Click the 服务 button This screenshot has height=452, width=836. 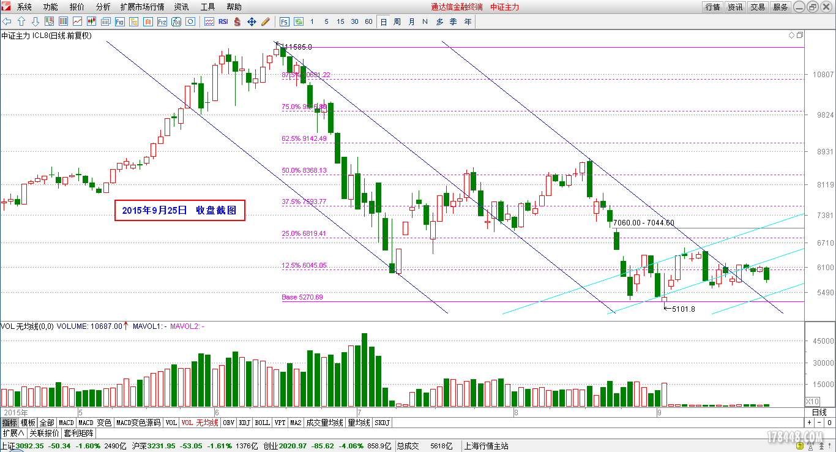pyautogui.click(x=780, y=7)
